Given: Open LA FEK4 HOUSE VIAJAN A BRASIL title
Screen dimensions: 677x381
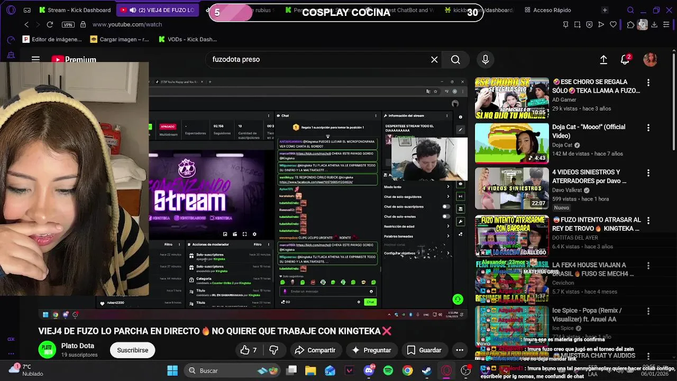Looking at the screenshot, I should tap(593, 269).
